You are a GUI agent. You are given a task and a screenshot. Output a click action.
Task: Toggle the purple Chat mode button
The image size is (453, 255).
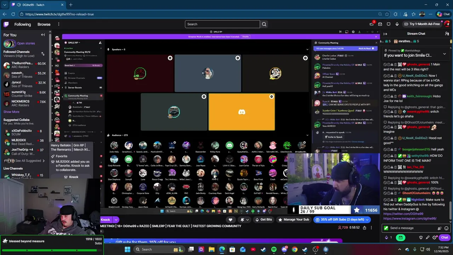tap(445, 237)
